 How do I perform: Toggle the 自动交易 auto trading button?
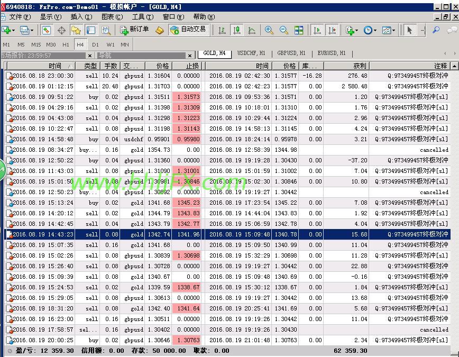pos(189,30)
